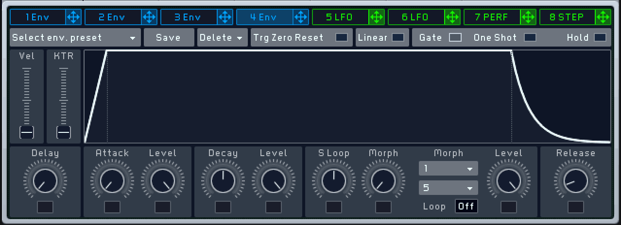Screen dimensions: 621x225
Task: Click the modulation slot box under Attack knob
Action: (x=112, y=207)
